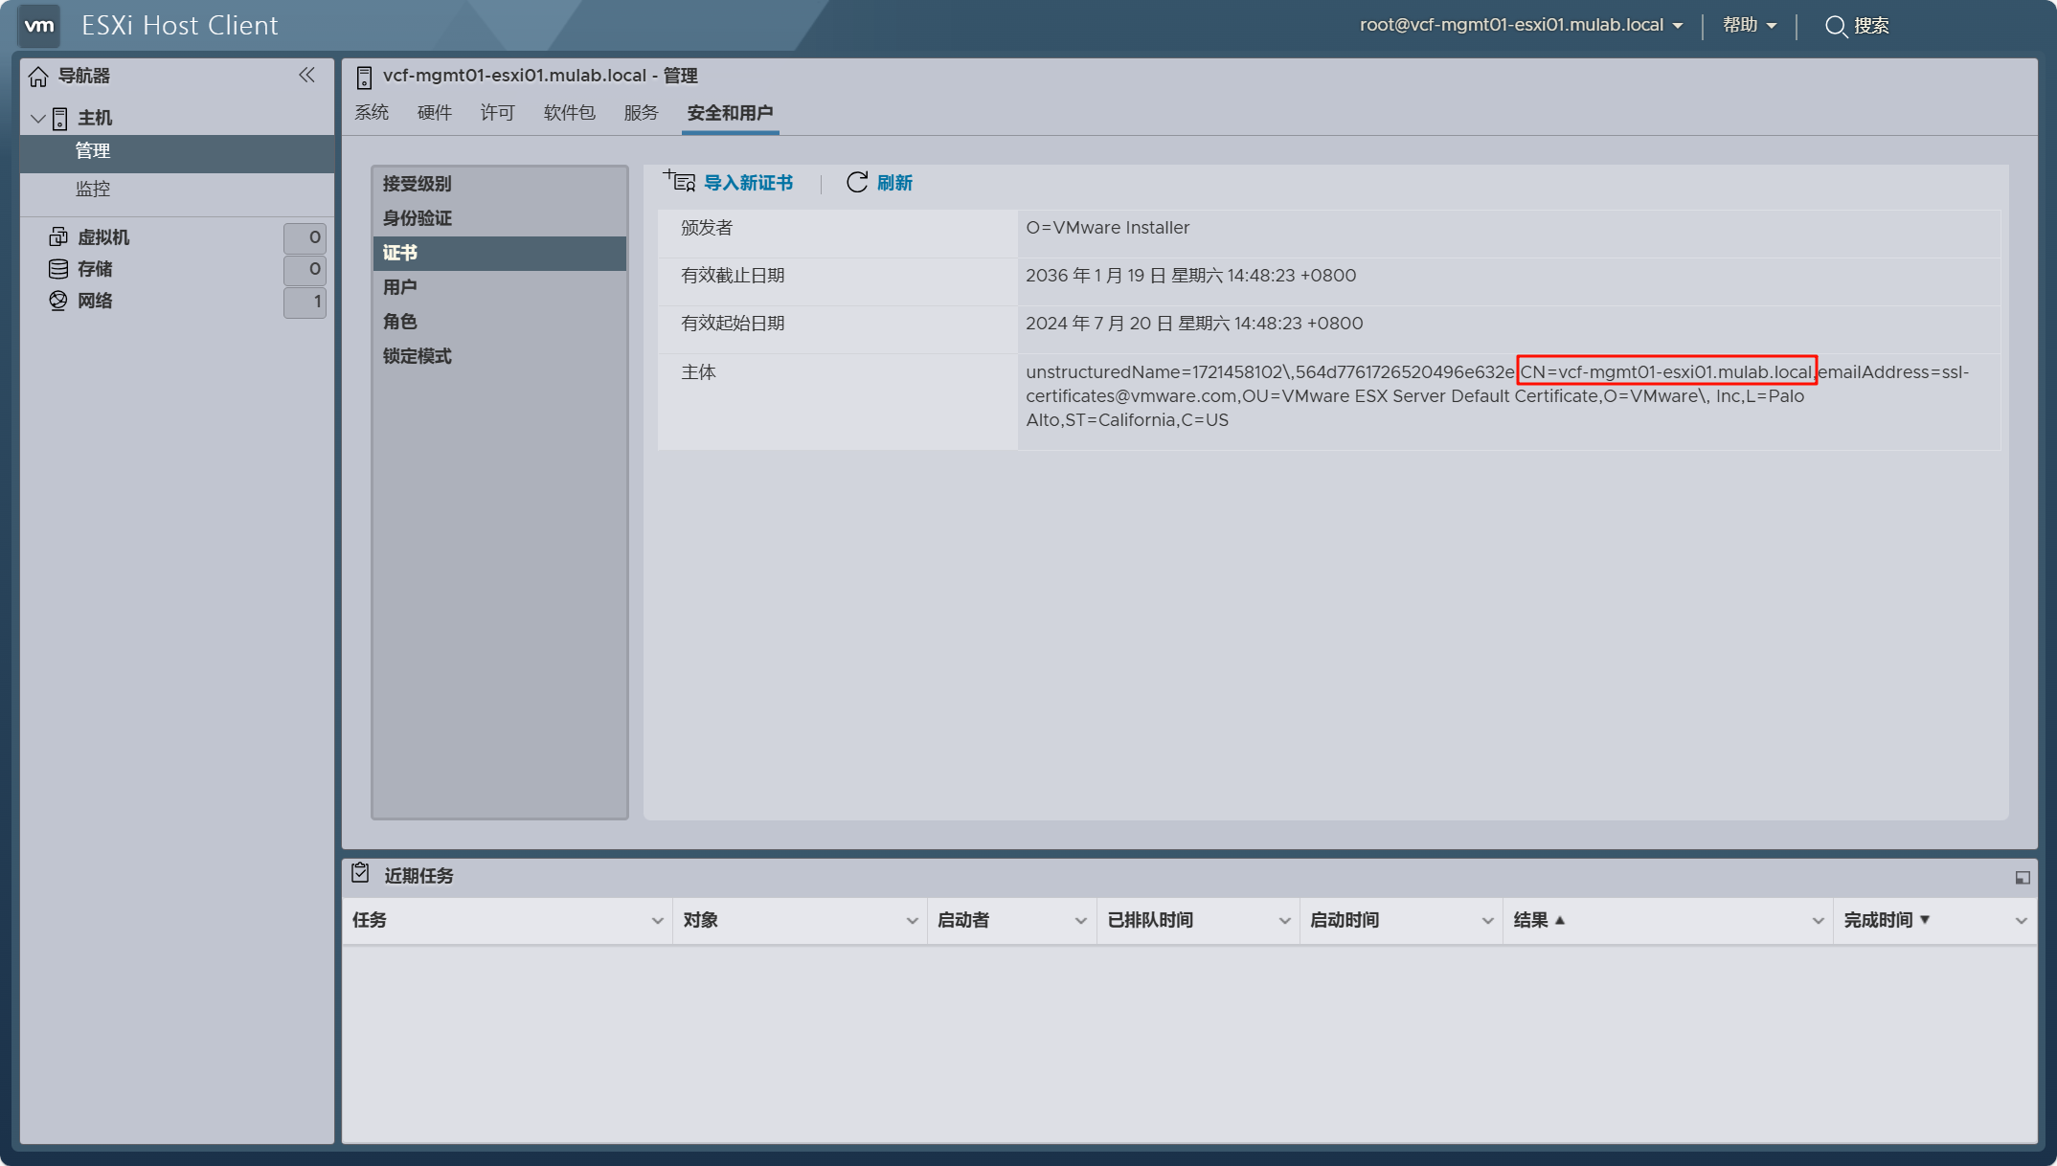The image size is (2057, 1166).
Task: Click the 导入新证书 link
Action: [x=748, y=183]
